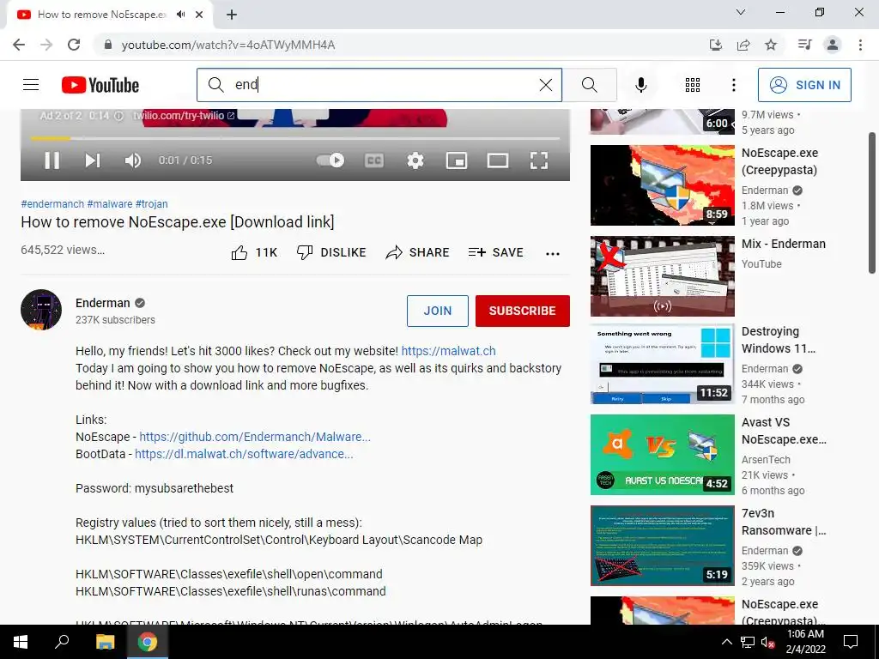Image resolution: width=879 pixels, height=659 pixels.
Task: Open Chrome profile avatar
Action: [x=833, y=45]
